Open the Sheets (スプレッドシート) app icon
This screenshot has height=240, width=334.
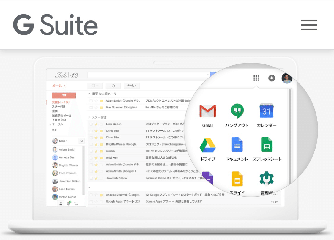click(267, 145)
